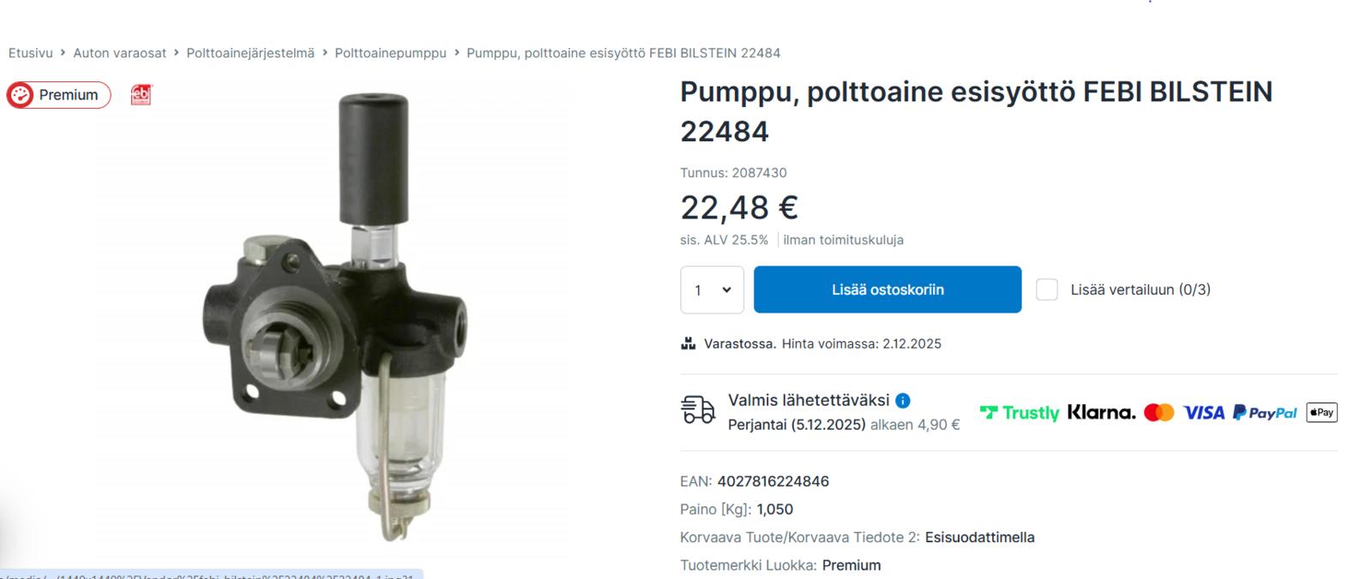1372x579 pixels.
Task: Click the blue delivery info icon
Action: [x=903, y=400]
